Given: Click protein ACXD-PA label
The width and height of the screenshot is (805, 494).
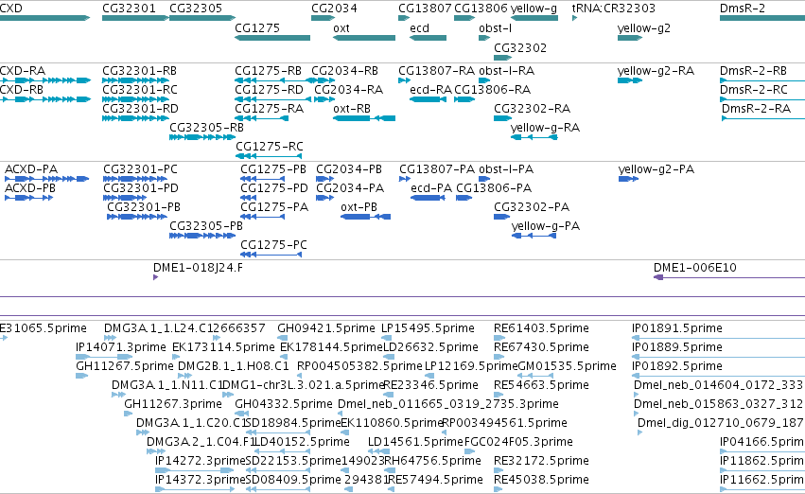Looking at the screenshot, I should [31, 169].
